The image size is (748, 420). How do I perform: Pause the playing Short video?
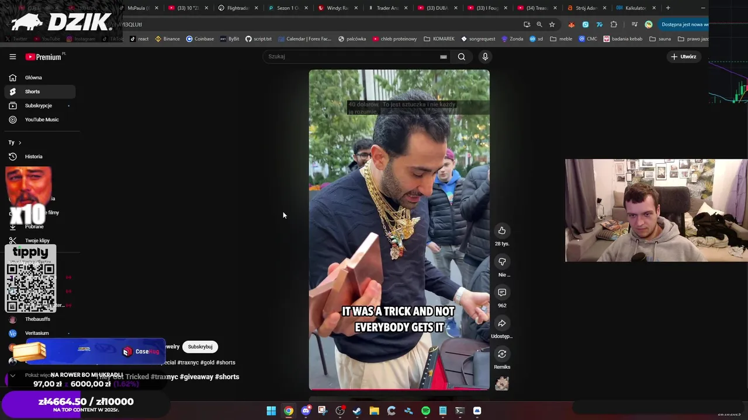click(x=399, y=229)
